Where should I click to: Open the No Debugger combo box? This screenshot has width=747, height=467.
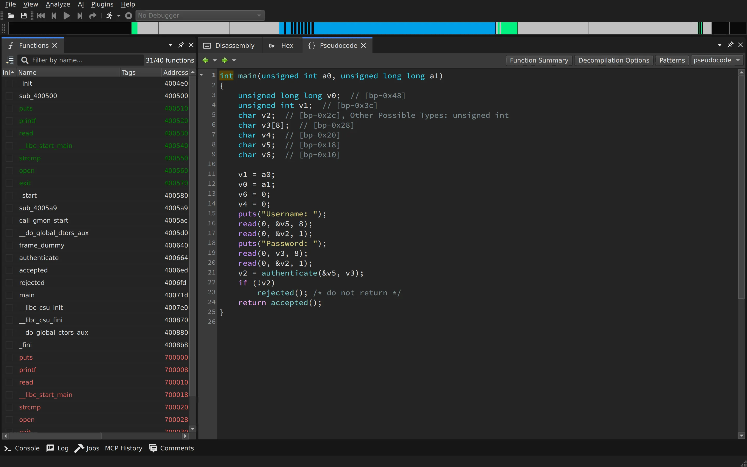pos(200,16)
